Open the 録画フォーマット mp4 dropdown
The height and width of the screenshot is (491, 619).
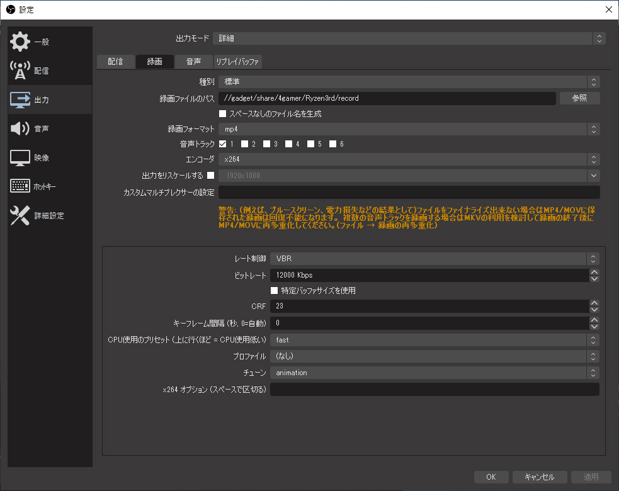[409, 129]
